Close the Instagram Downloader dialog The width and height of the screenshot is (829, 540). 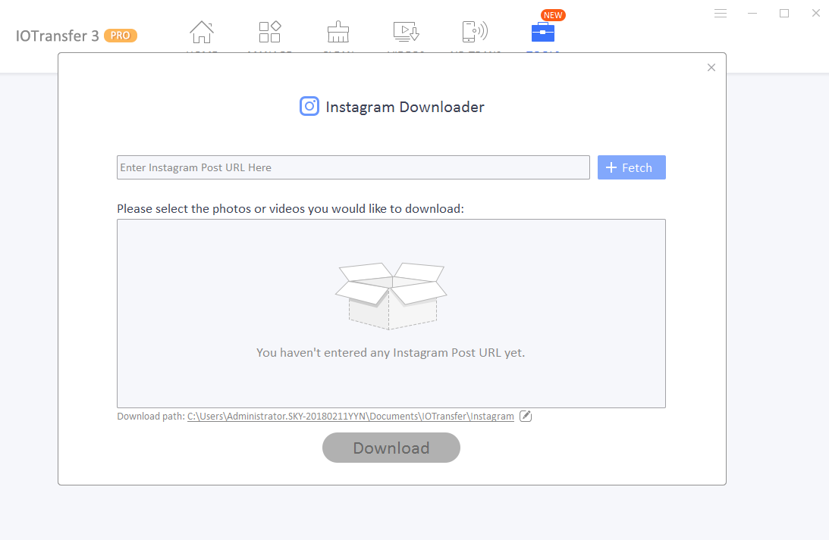coord(711,67)
